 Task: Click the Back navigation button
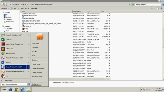coord(2,4)
